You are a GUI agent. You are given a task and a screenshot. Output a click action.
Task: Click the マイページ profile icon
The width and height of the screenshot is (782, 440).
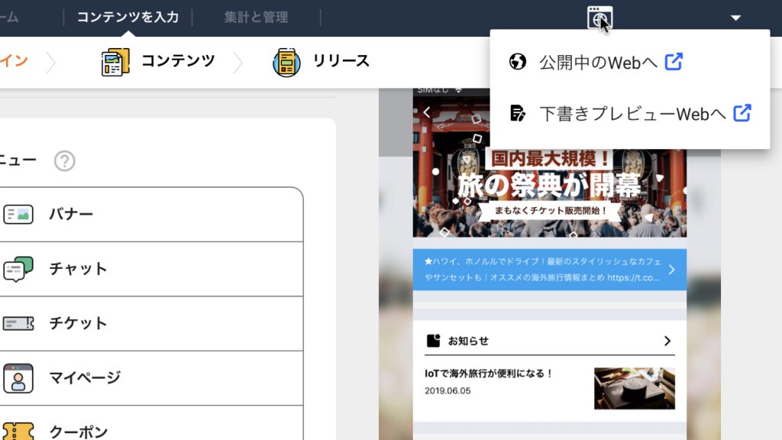pyautogui.click(x=18, y=377)
